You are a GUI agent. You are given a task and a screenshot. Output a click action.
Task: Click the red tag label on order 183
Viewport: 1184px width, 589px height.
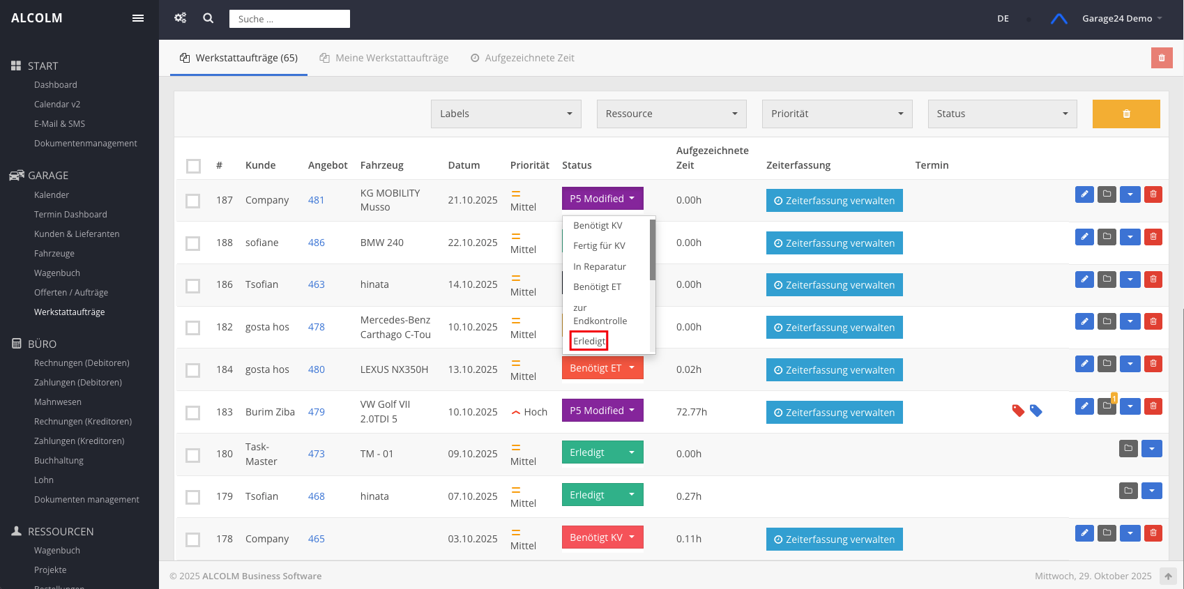[x=1018, y=411]
